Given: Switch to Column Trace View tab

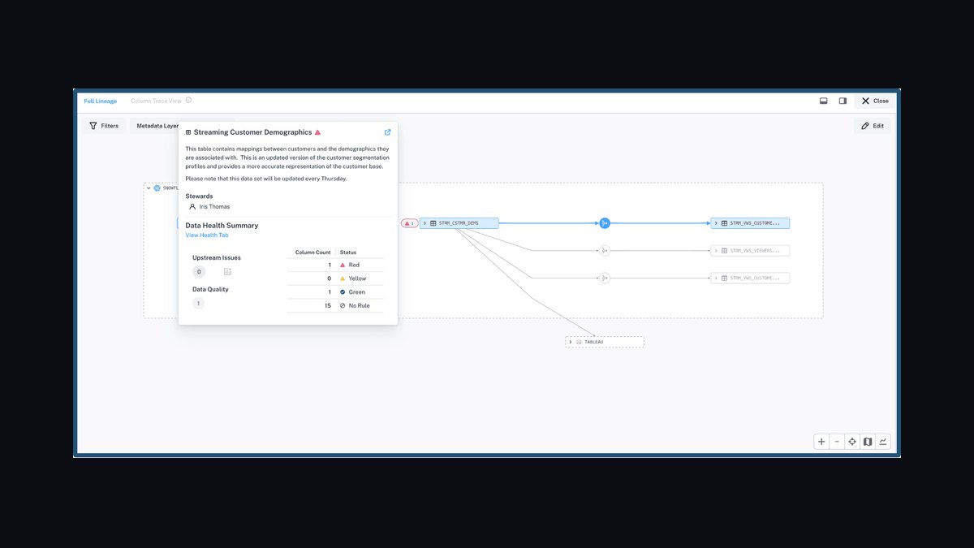Looking at the screenshot, I should point(156,101).
